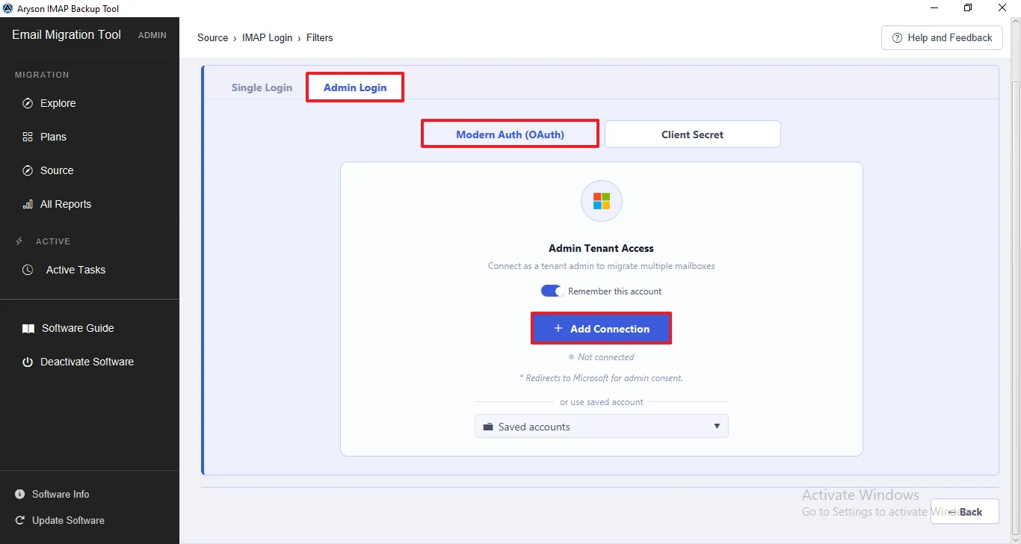Click the MIGRATION section header
Screen dimensions: 1021x544
[x=42, y=75]
